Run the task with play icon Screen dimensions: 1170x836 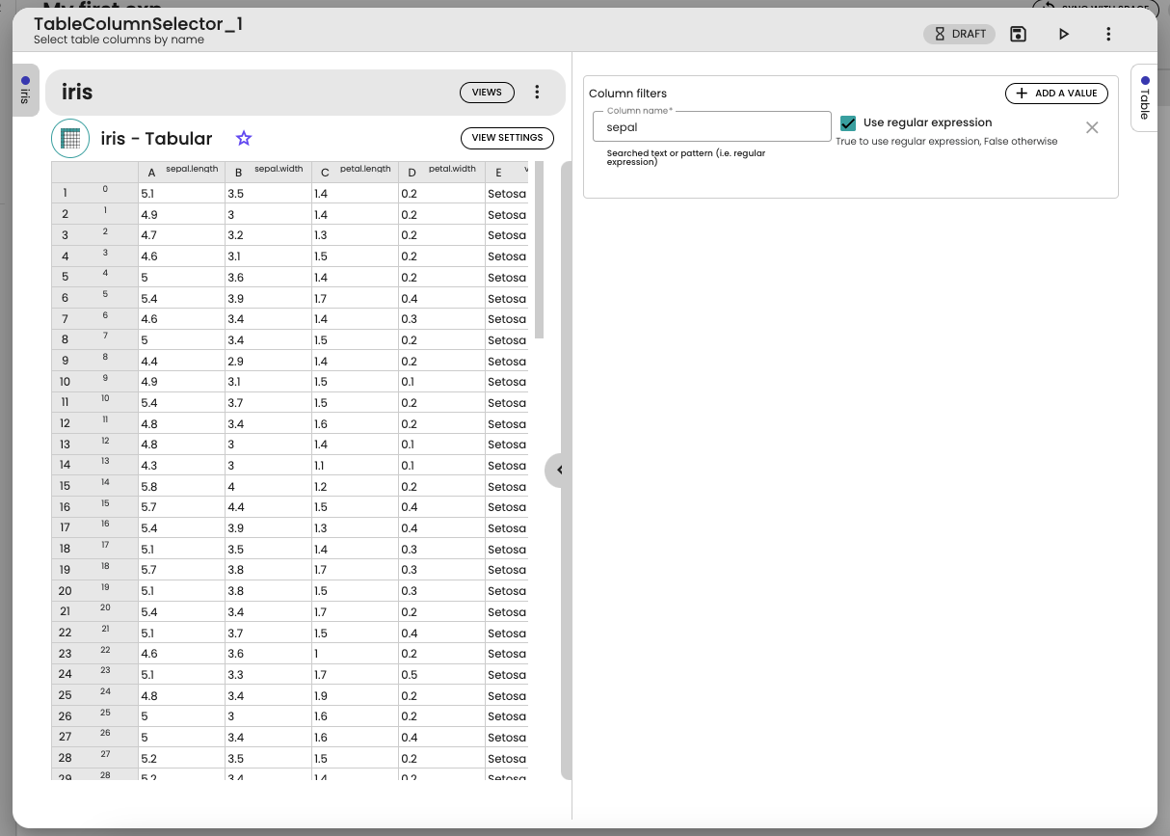coord(1063,34)
